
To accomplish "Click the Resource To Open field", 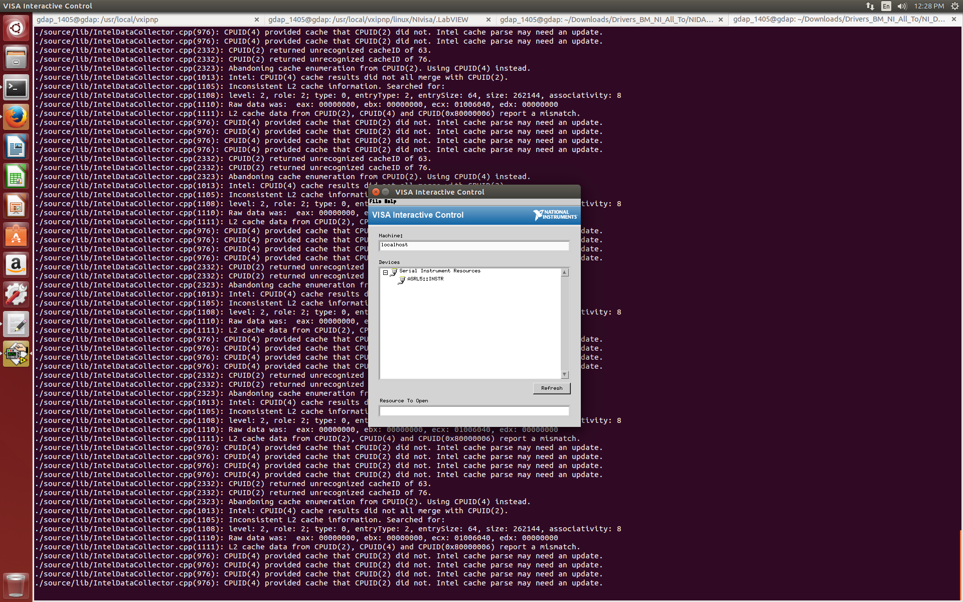I will tap(474, 411).
